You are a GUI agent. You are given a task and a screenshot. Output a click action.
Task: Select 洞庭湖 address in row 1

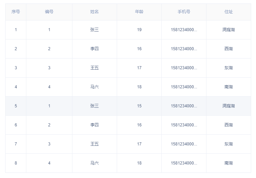click(x=229, y=30)
